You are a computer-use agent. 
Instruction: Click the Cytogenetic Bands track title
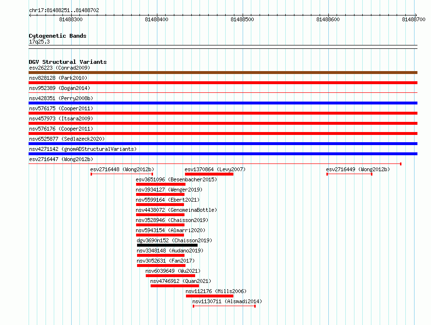tap(58, 36)
